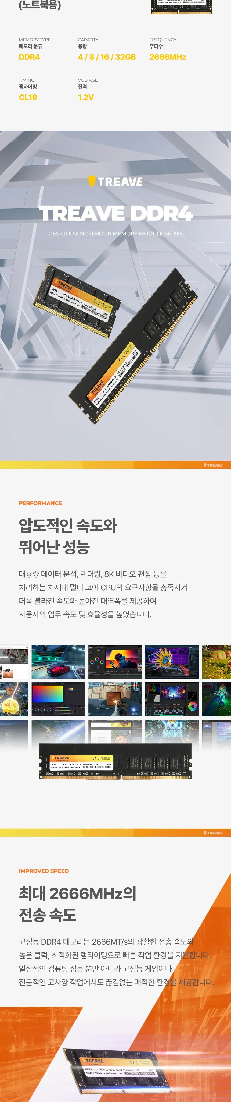Click 'DESKTOP & NOTEBOOK MEMORY MODULE SERIES' subtitle
231x1102 pixels.
point(116,234)
